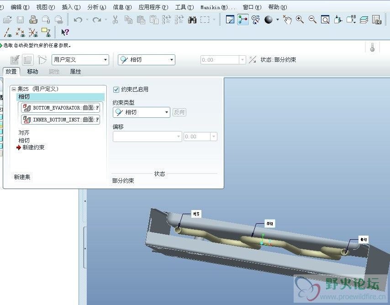Screen dimensions: 390x305
Task: Click the Refit zoom icon
Action: (x=325, y=20)
